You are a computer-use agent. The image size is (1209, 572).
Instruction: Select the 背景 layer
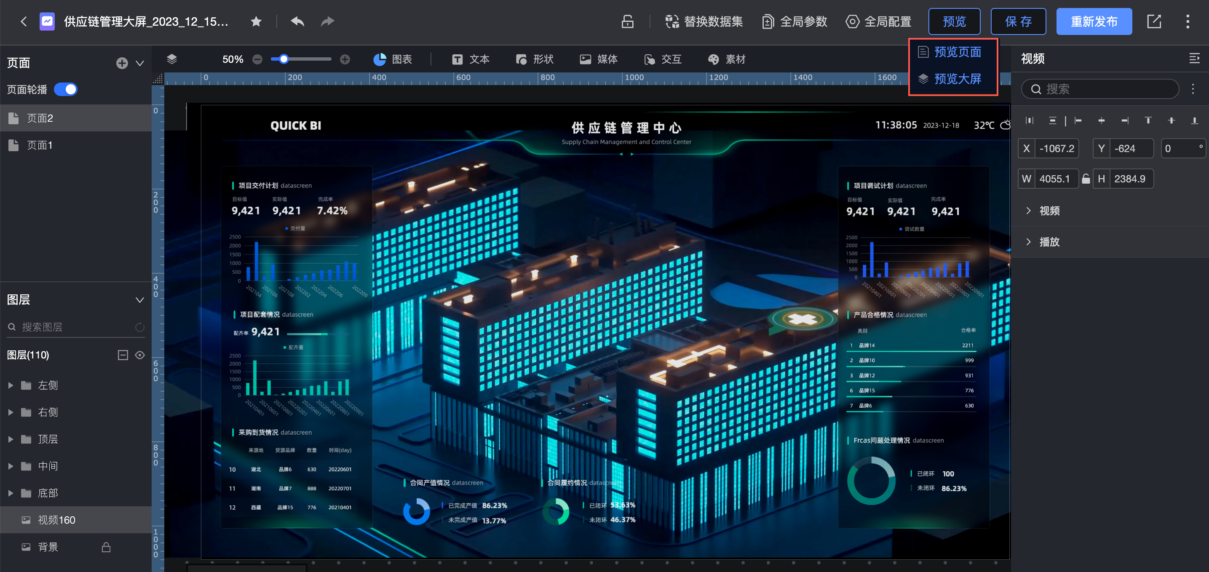click(75, 547)
